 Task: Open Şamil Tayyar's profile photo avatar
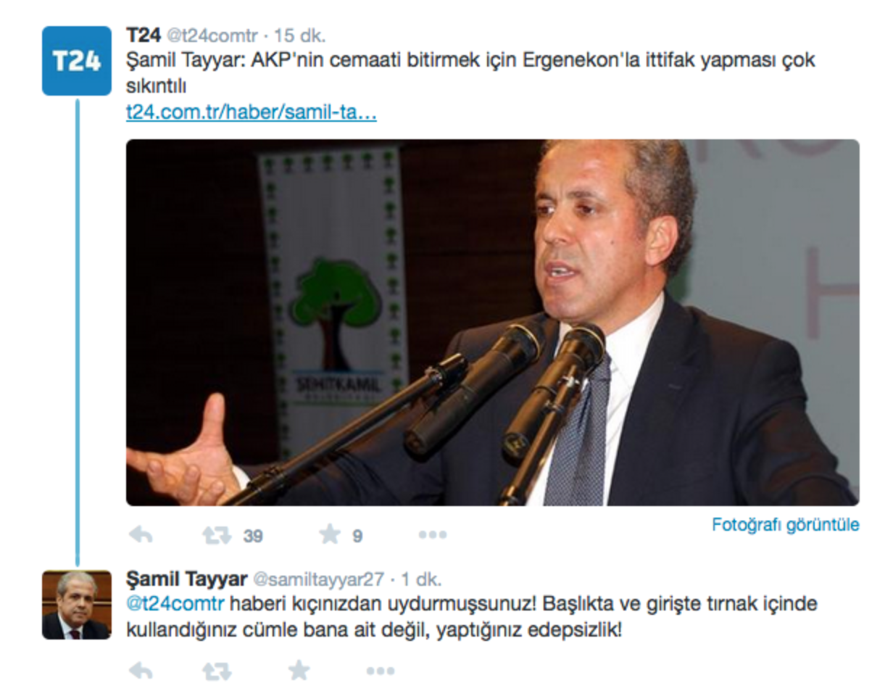[x=77, y=605]
